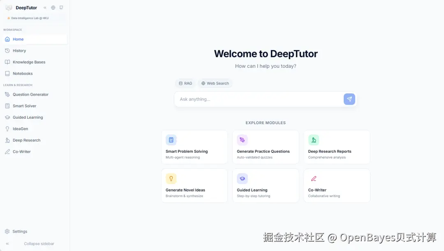
Task: Open Smart Problem Solving module card
Action: 194,147
